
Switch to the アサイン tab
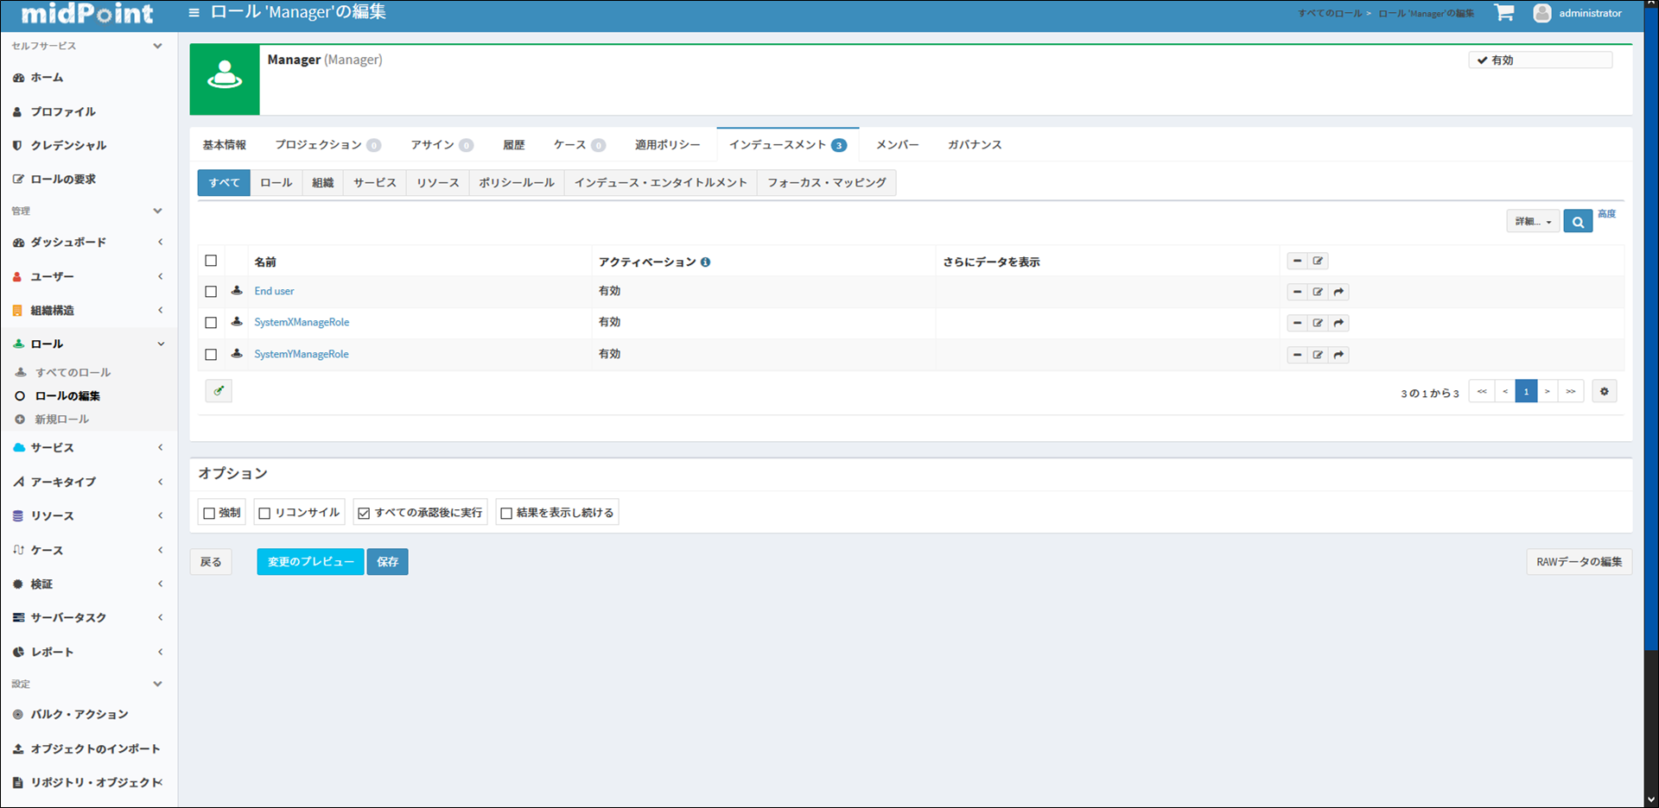click(x=442, y=145)
